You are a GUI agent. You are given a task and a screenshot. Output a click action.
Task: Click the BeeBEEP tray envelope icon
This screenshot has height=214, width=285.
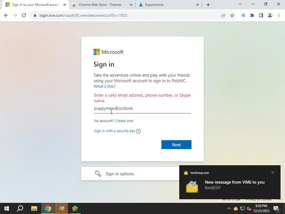click(236, 208)
